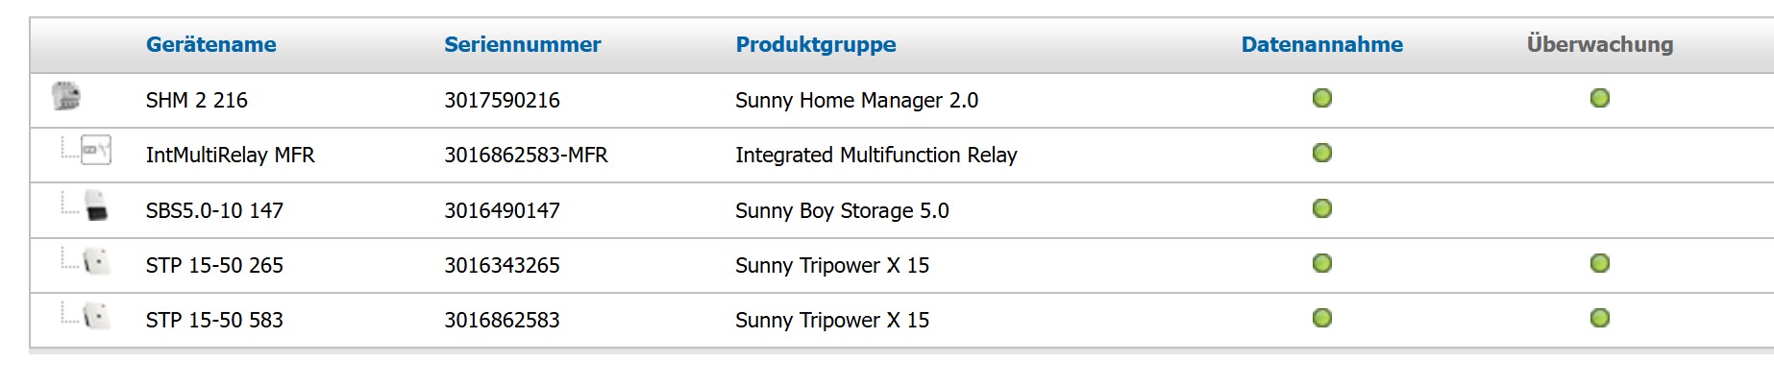Viewport: 1774px width, 386px height.
Task: Click the SBS5.0-10 147 battery inverter icon
Action: pos(95,205)
